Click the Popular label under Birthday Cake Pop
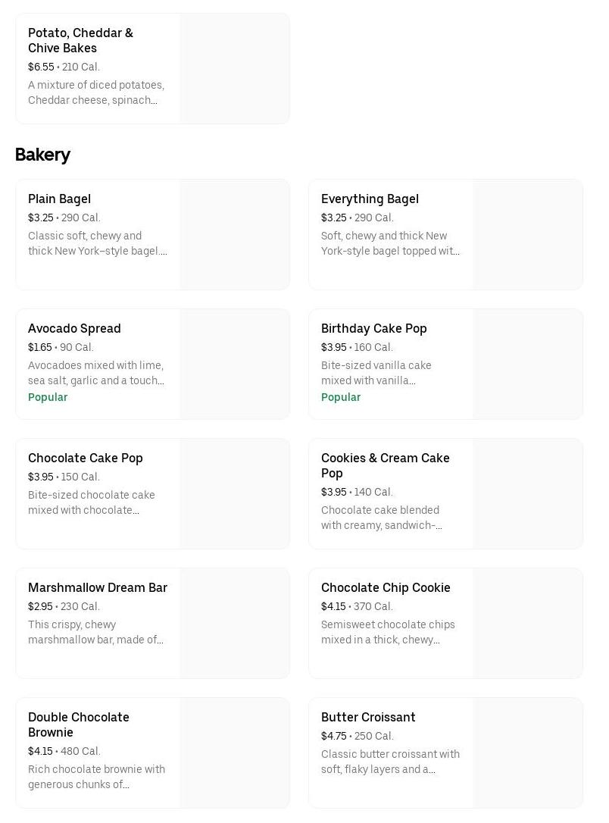Image resolution: width=609 pixels, height=823 pixels. 341,397
